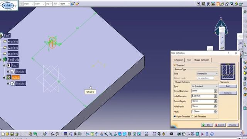247x139 pixels.
Task: Click the compass in the upper right
Action: [x=221, y=27]
